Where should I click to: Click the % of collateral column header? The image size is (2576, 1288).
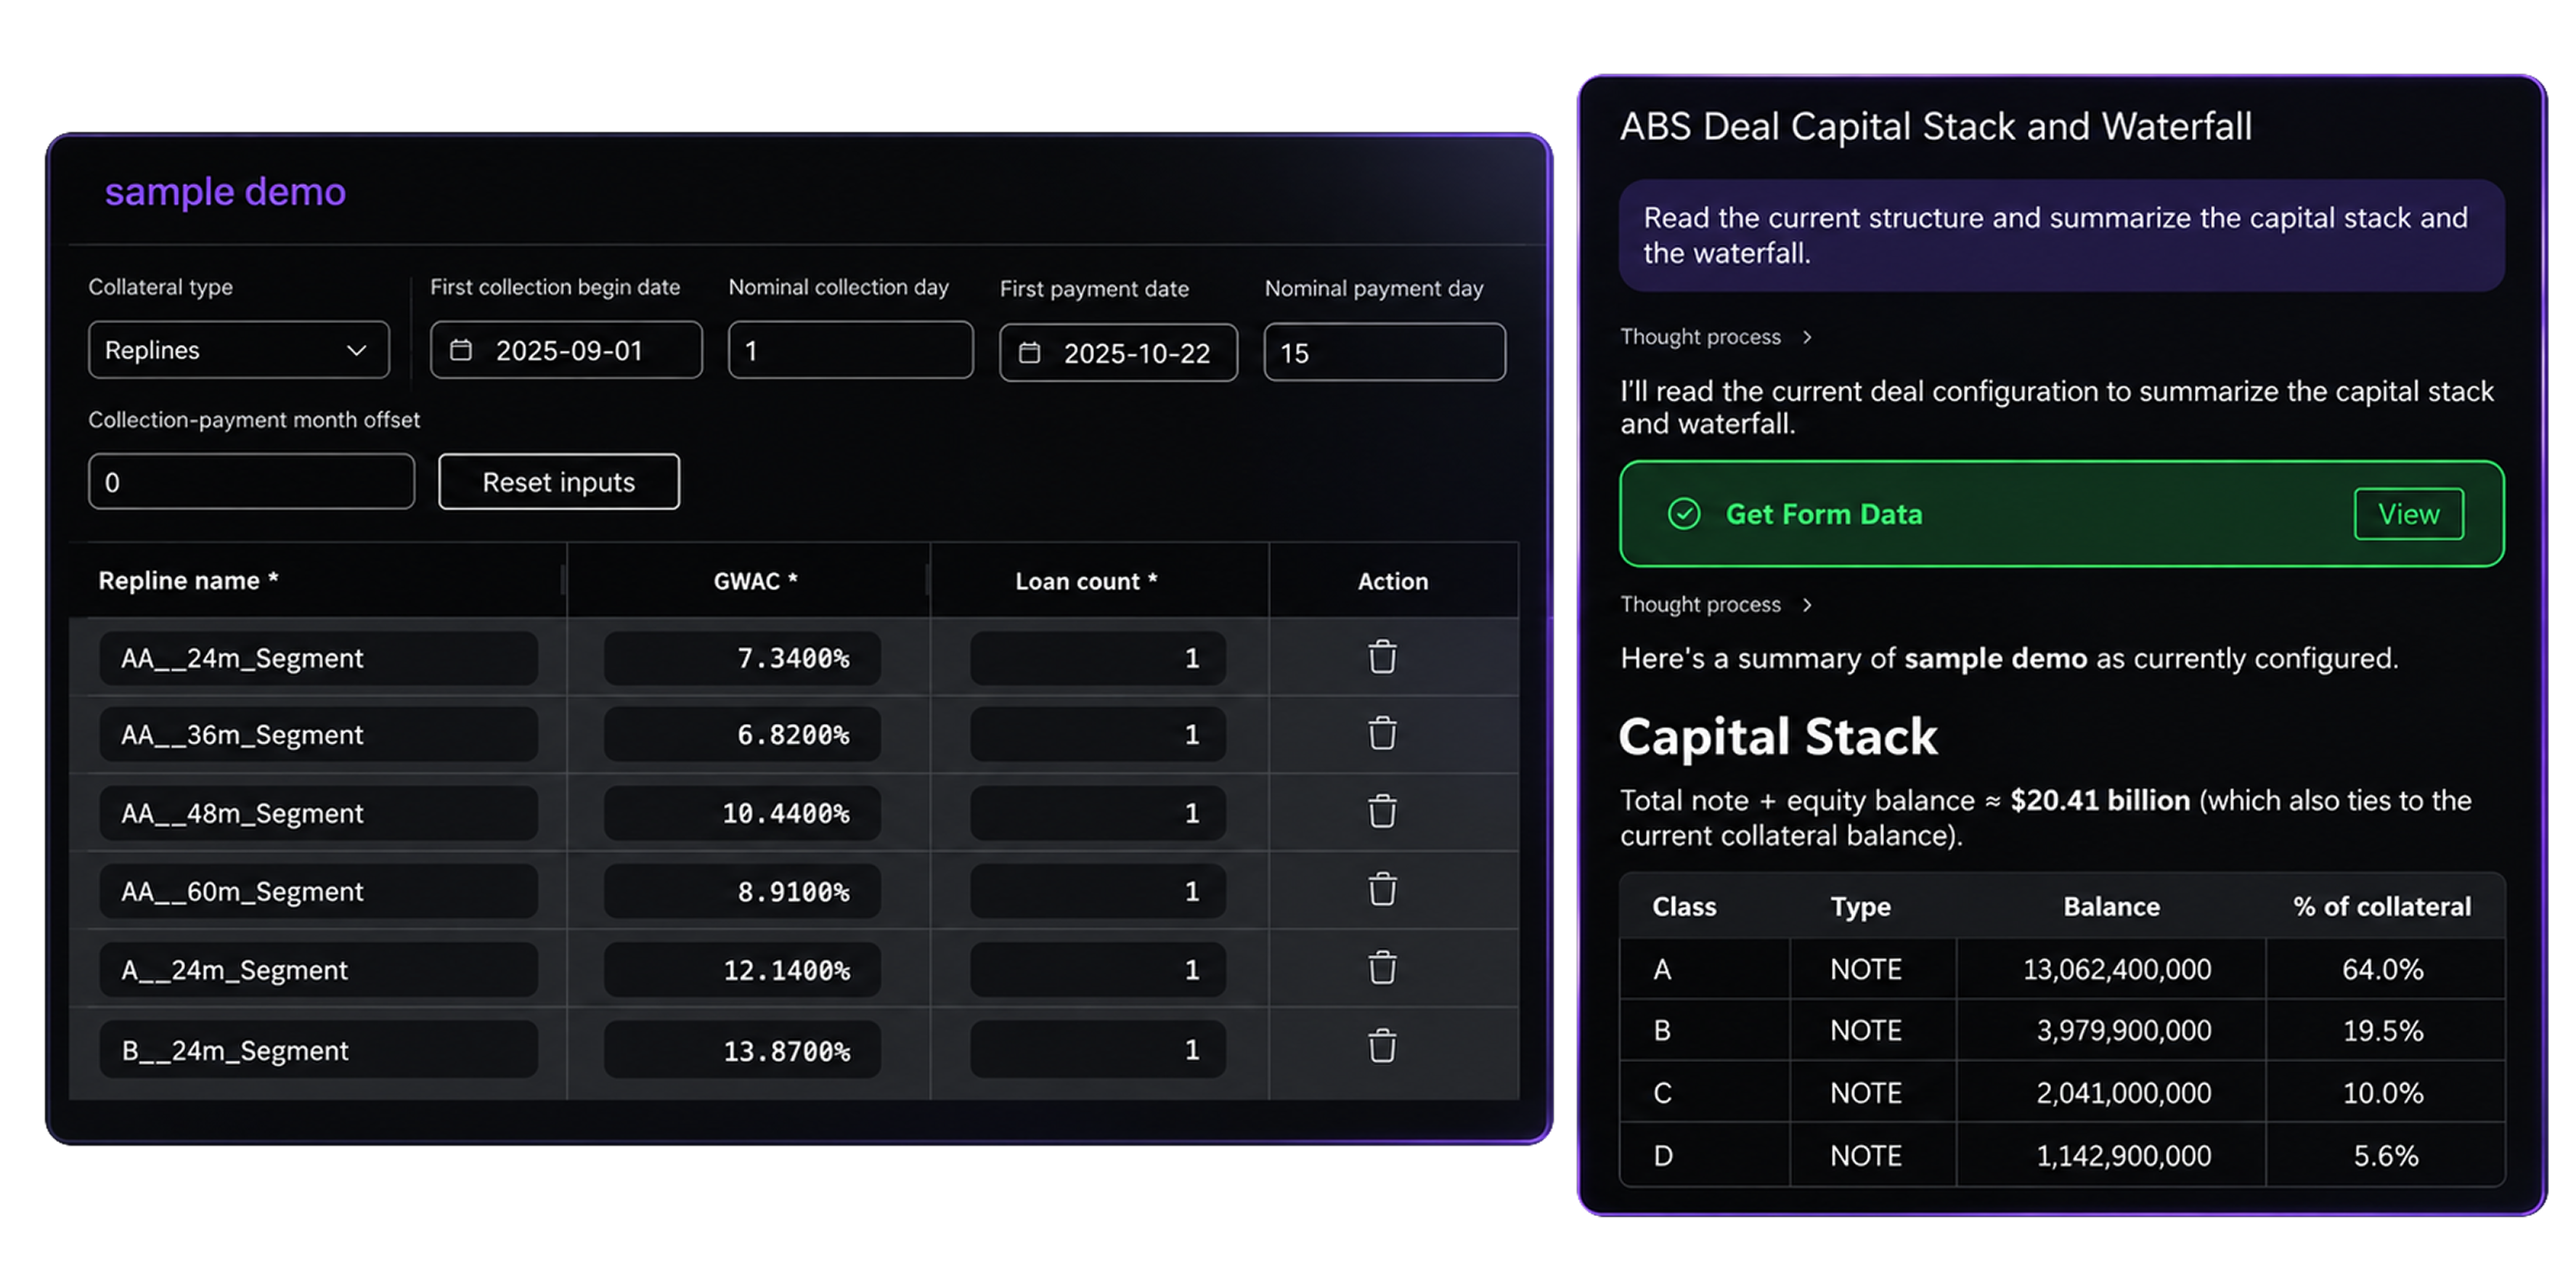tap(2381, 906)
